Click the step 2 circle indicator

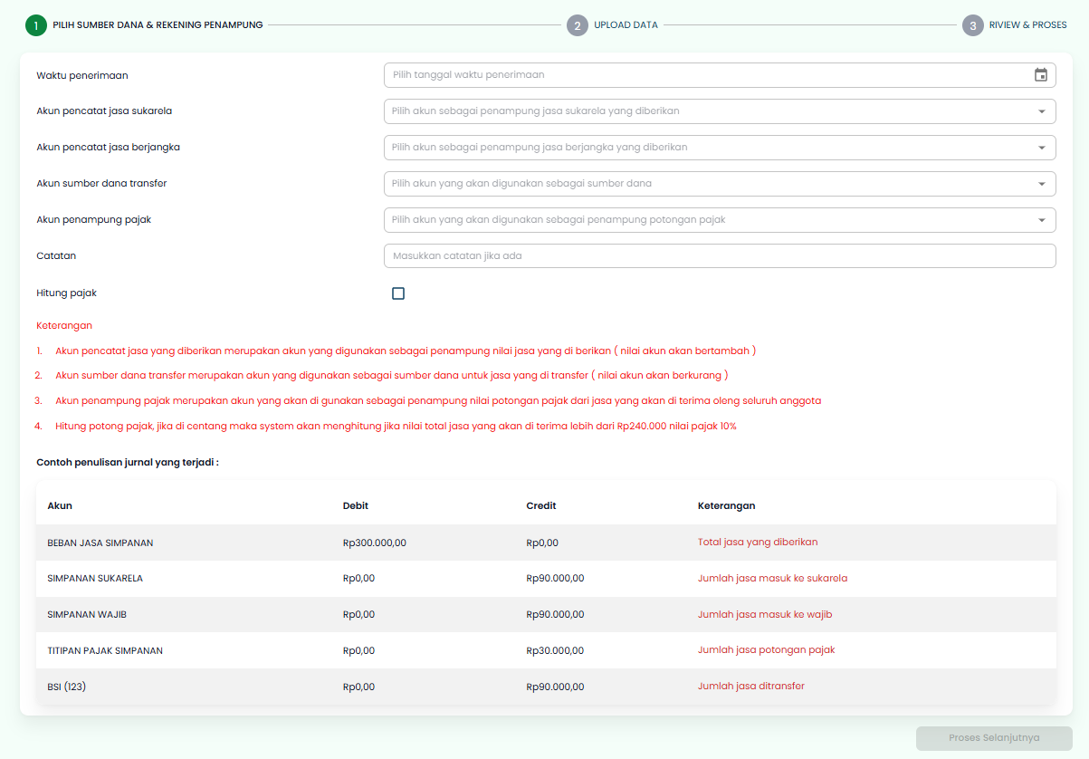coord(577,25)
